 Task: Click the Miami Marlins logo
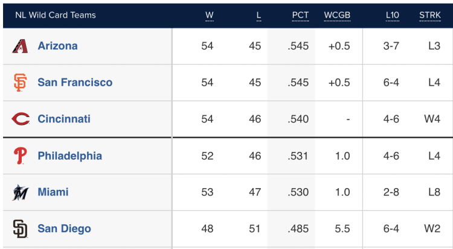click(x=20, y=192)
